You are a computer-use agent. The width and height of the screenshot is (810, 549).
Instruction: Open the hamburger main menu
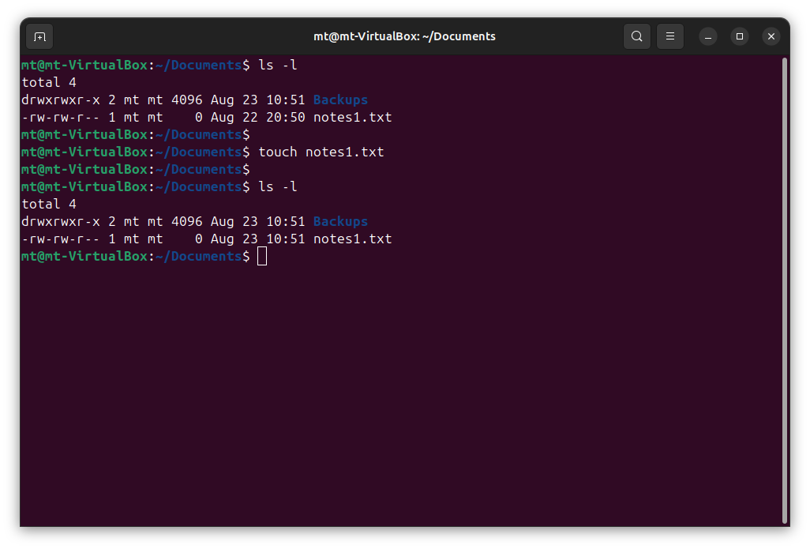(x=669, y=36)
